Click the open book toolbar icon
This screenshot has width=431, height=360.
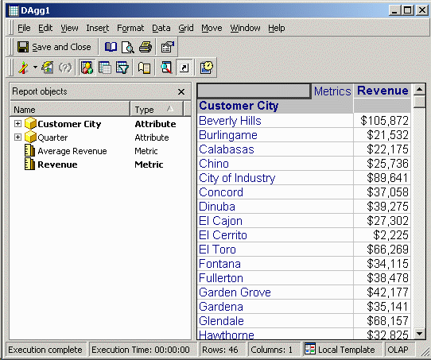click(111, 47)
